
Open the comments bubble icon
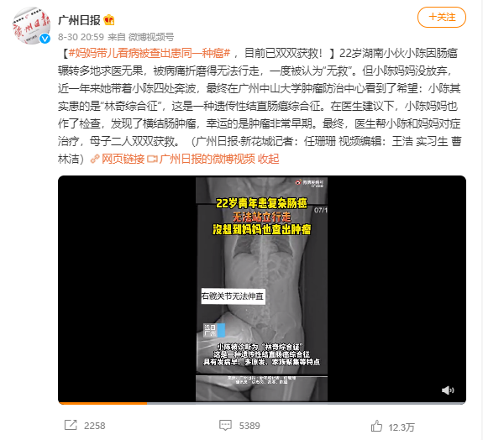[x=225, y=426]
